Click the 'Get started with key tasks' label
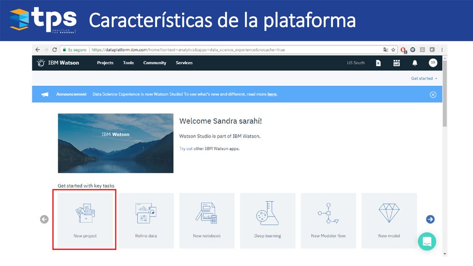This screenshot has height=266, width=473. click(86, 186)
